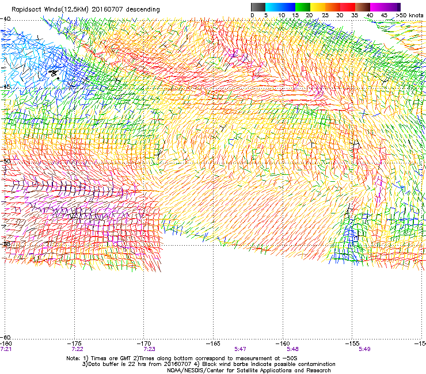
Task: Click the 'Data buffer is 22 hrs' note
Action: pyautogui.click(x=208, y=364)
